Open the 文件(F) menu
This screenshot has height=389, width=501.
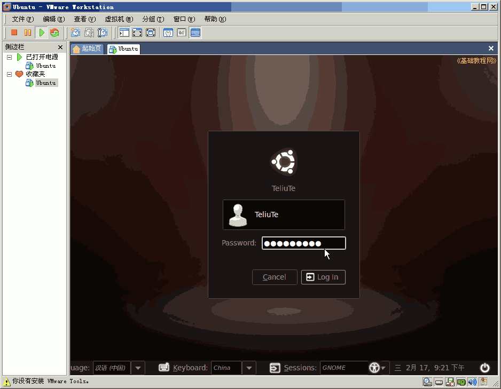click(x=23, y=19)
